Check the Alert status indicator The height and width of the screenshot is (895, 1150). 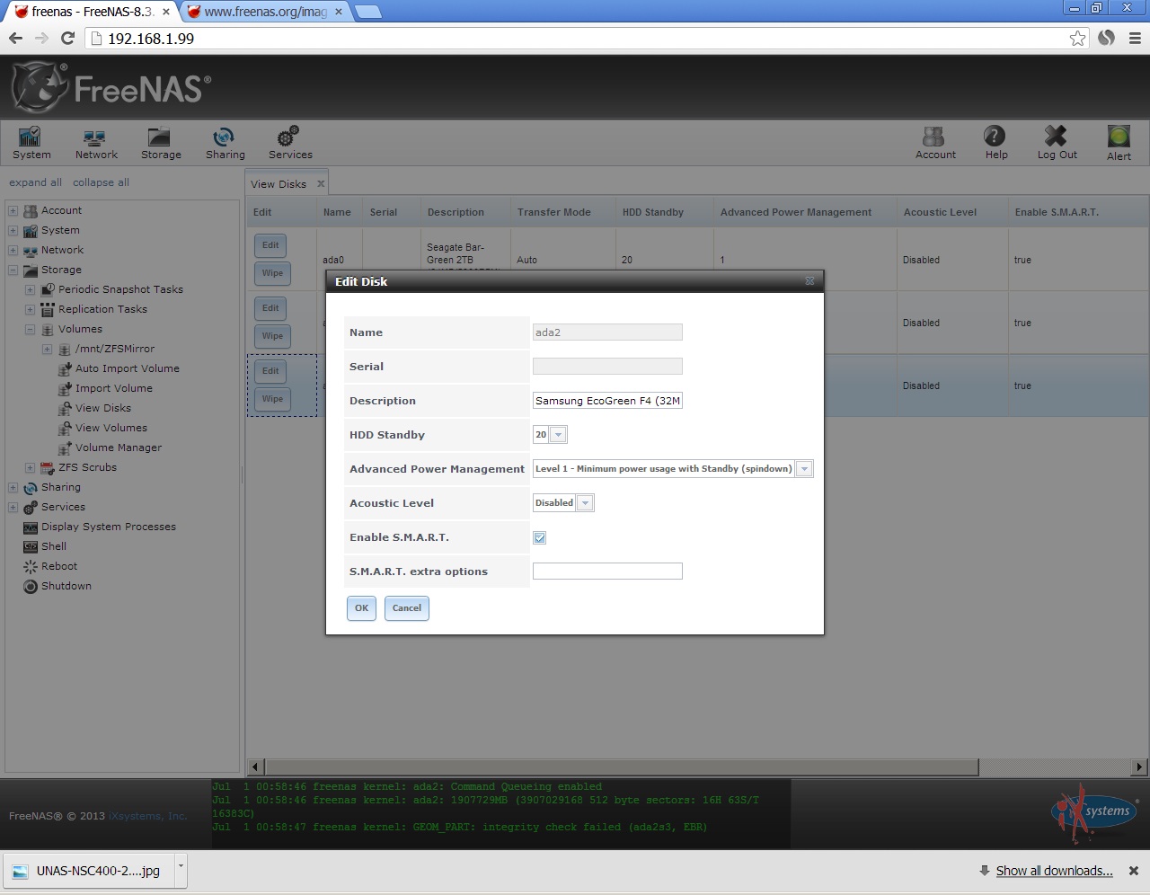1118,142
